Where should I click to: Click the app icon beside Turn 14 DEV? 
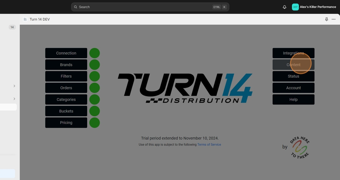pos(25,19)
